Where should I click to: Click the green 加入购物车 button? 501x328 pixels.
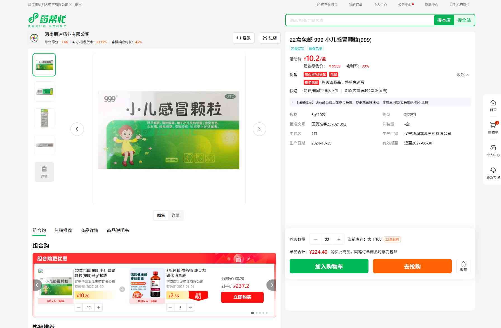tap(329, 266)
